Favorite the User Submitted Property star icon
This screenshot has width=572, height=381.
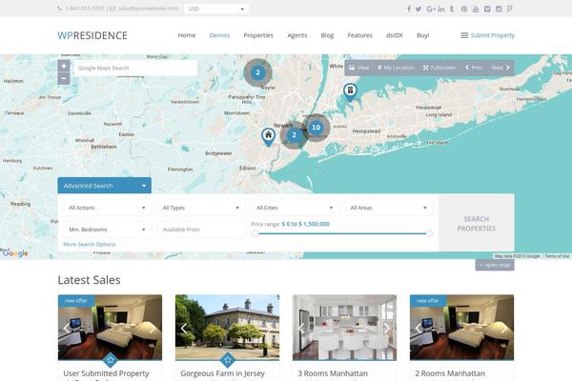coord(111,360)
